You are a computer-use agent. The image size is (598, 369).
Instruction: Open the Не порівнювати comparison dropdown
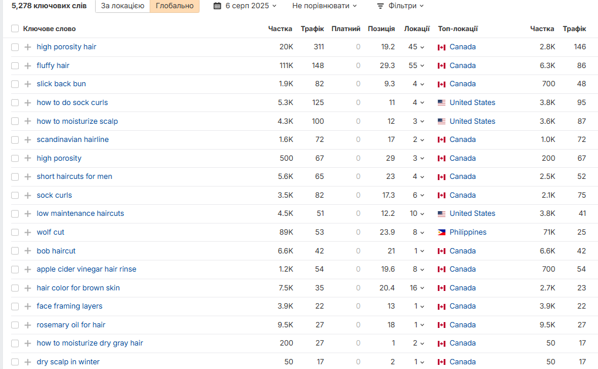point(325,6)
